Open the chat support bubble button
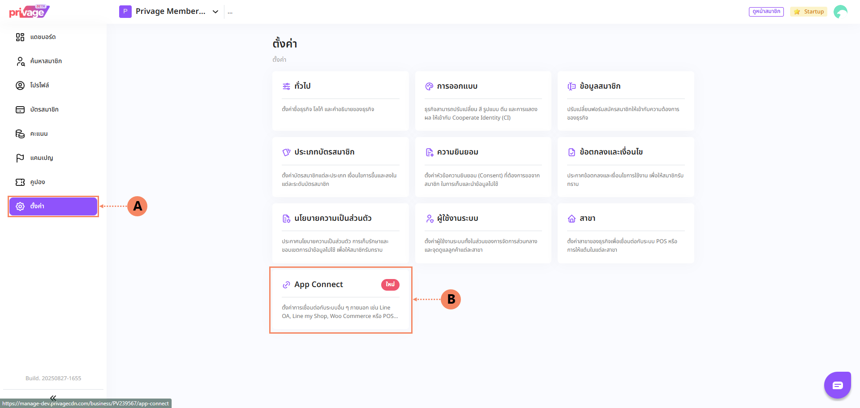Screen dimensions: 860x408 [837, 385]
